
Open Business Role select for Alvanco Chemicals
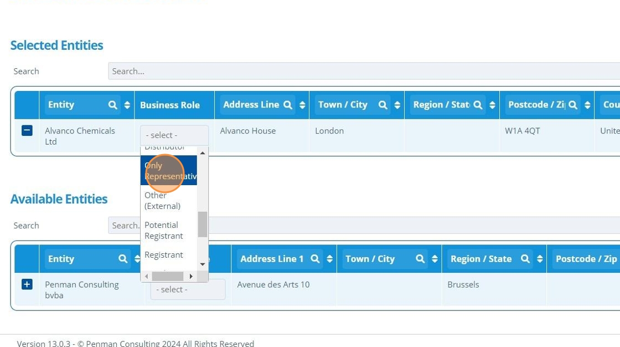coord(174,135)
